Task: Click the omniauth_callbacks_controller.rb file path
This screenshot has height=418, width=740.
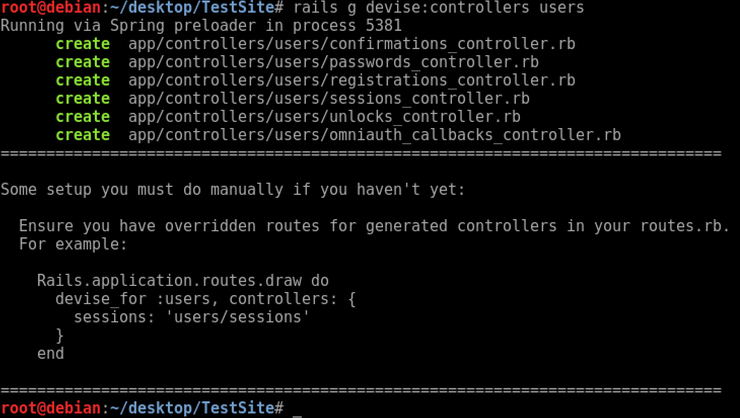Action: (x=374, y=135)
